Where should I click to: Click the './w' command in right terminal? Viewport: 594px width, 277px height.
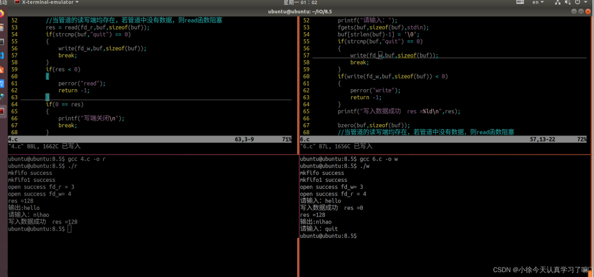[x=365, y=166]
